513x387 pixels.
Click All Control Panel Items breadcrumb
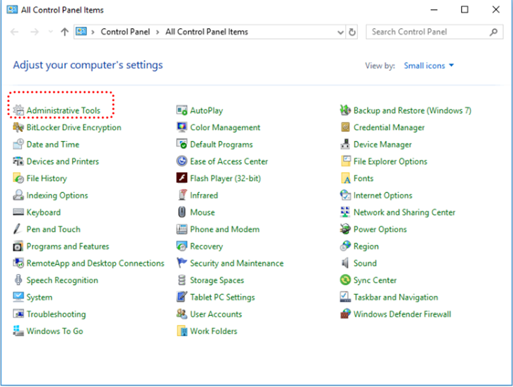(206, 32)
